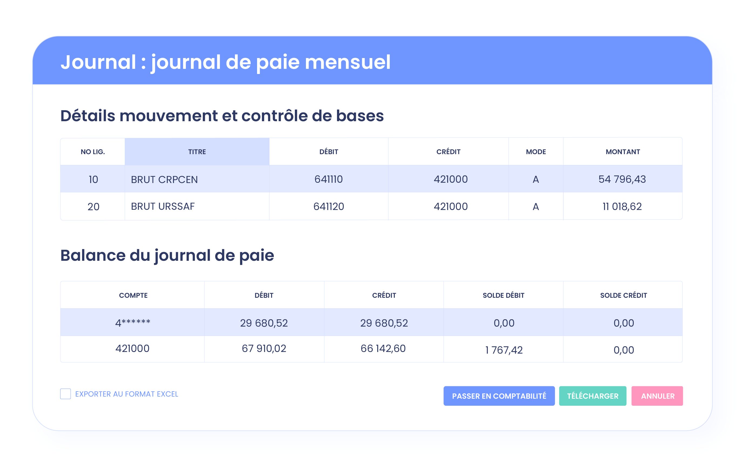745x467 pixels.
Task: Click the 54 796,43 amount cell
Action: tap(622, 179)
